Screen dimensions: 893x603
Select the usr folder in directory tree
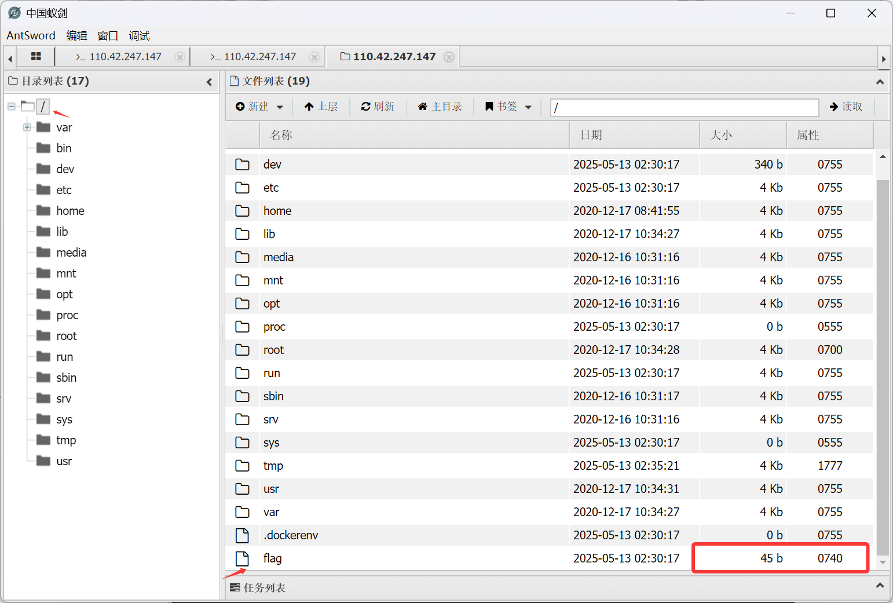pos(64,461)
